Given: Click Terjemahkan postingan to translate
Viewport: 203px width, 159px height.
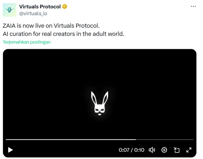Looking at the screenshot, I should click(27, 42).
